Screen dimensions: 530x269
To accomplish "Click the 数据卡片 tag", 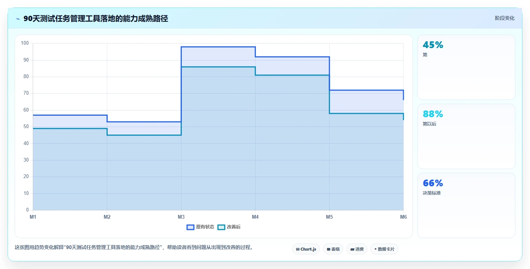I will pos(384,249).
